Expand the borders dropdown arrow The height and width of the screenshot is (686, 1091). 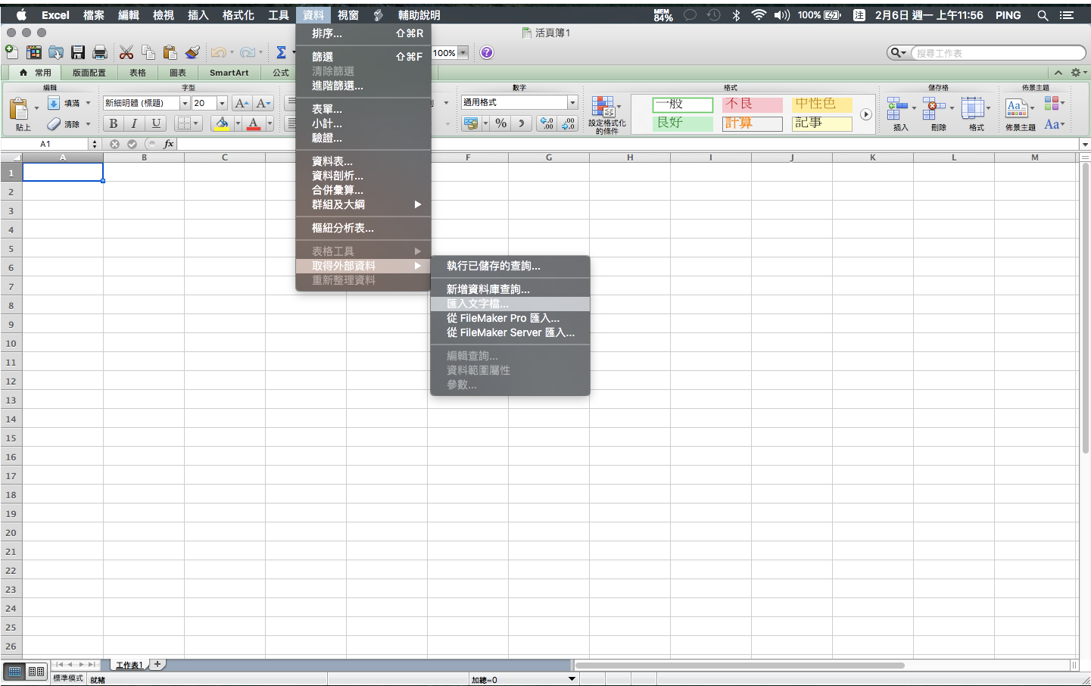tap(195, 123)
